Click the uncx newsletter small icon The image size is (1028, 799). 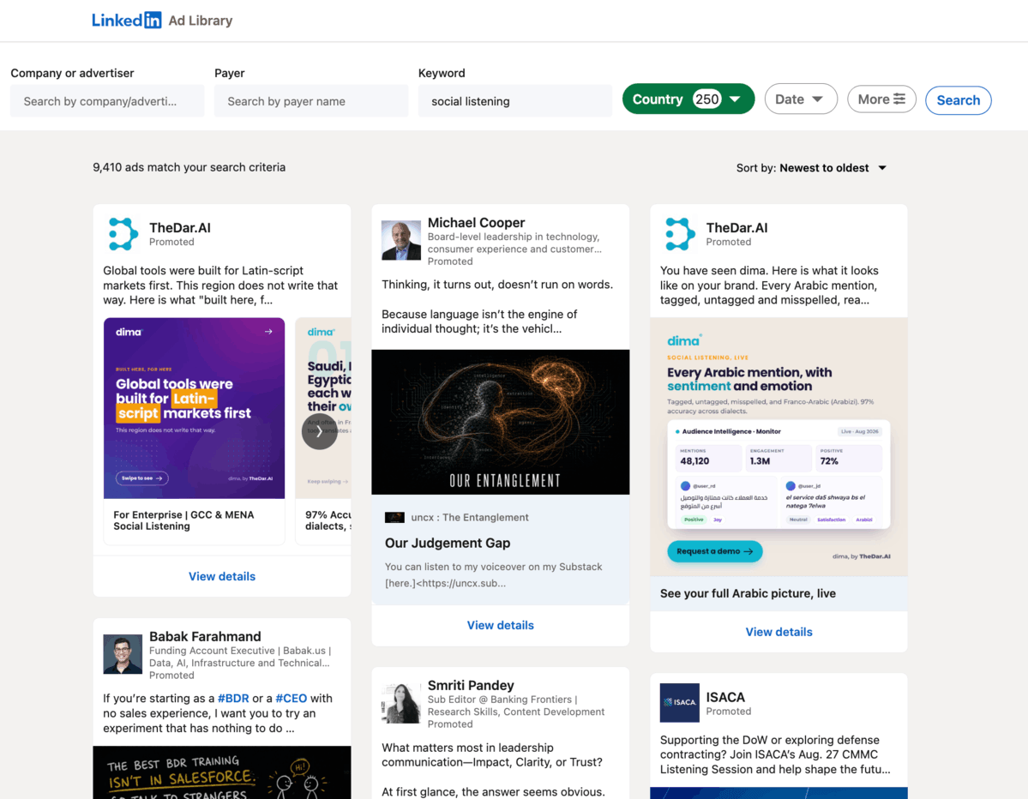[x=394, y=518]
